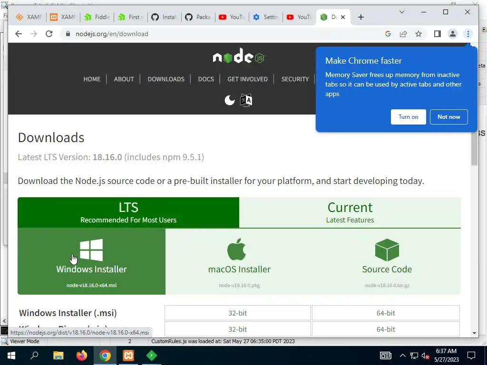Switch to the second YouTube tab
This screenshot has height=365, width=487.
tap(300, 17)
